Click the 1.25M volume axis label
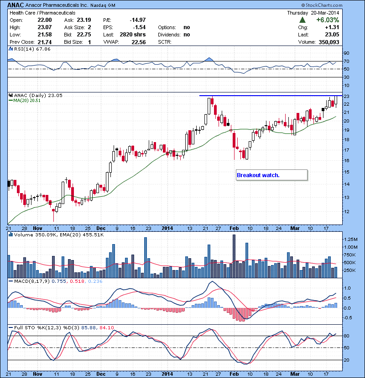This screenshot has width=365, height=378. [351, 239]
